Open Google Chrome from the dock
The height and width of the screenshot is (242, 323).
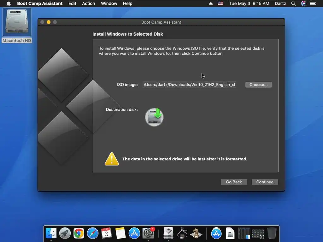point(79,233)
